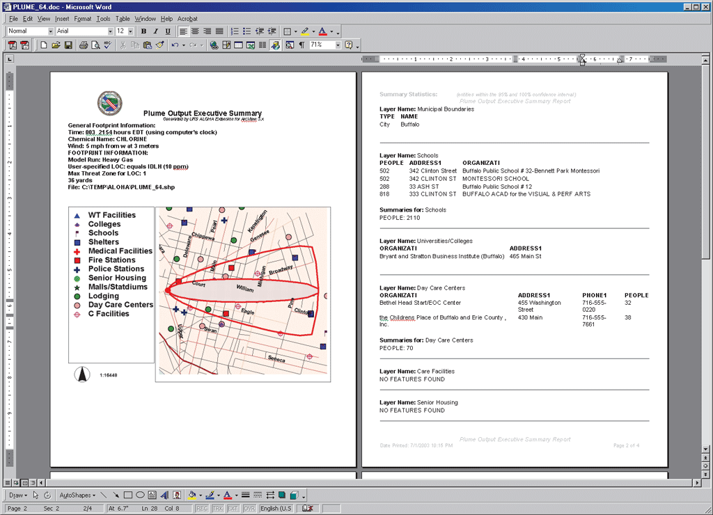Select the Oval drawing tool

[140, 496]
